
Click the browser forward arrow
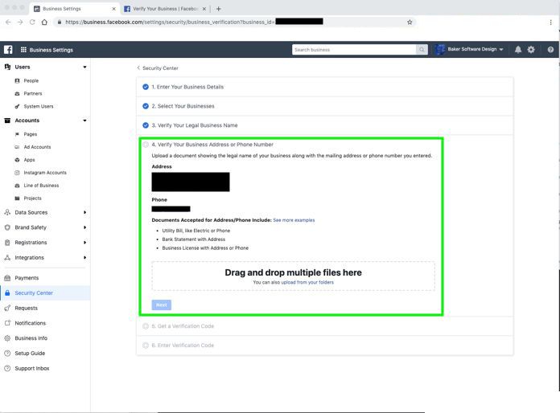pos(20,22)
